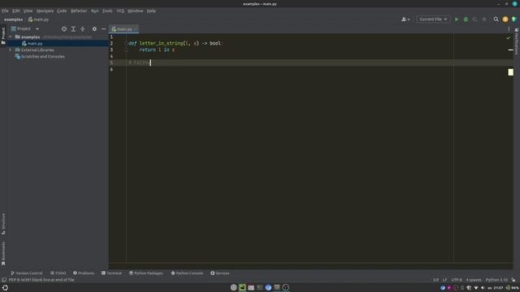This screenshot has height=292, width=520.
Task: Click the desktop menu icon at bottom-left corner
Action: click(5, 287)
